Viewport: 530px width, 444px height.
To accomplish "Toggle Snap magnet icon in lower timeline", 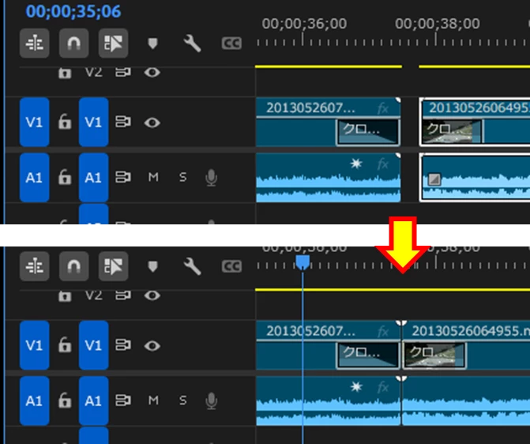I will click(x=73, y=266).
